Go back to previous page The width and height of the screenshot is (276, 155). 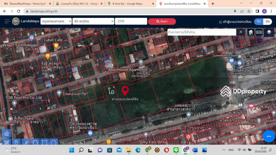[5, 11]
